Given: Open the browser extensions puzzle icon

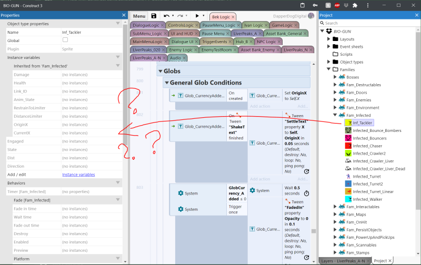Looking at the screenshot, I should 355,5.
